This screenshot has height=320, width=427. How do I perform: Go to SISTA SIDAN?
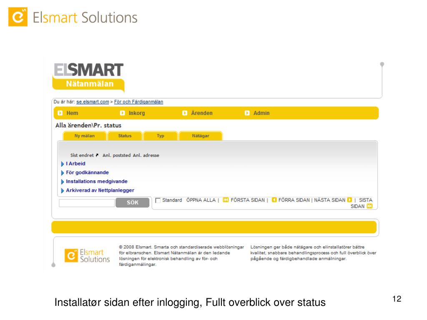[362, 203]
